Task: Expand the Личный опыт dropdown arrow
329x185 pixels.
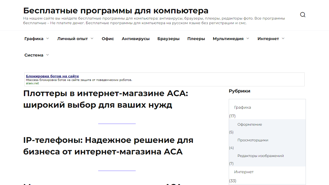Action: [92, 38]
